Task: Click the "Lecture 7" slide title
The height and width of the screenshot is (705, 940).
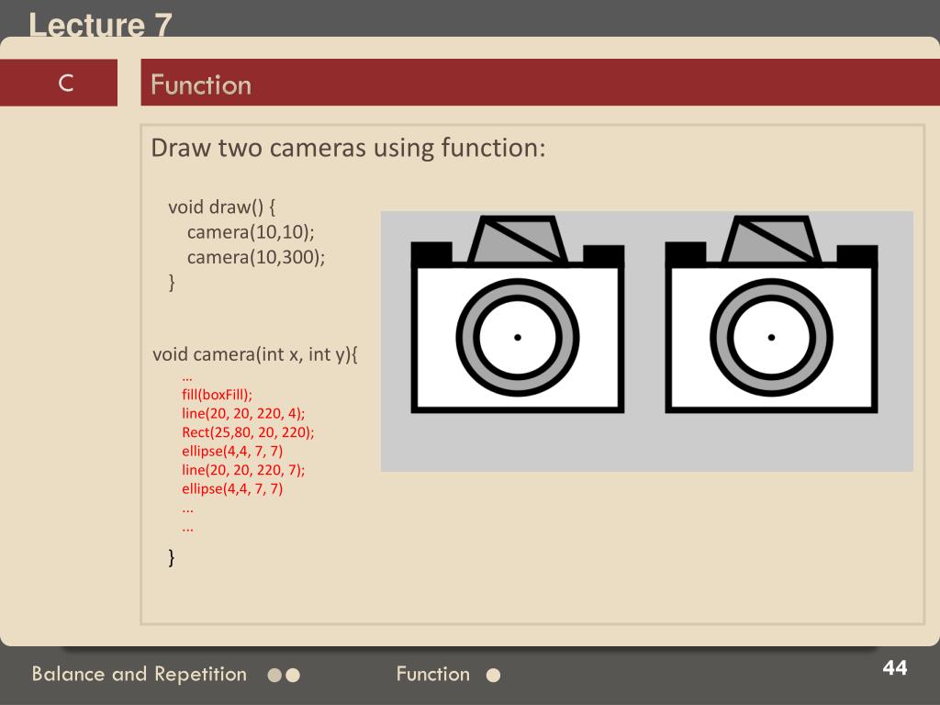Action: pyautogui.click(x=100, y=25)
